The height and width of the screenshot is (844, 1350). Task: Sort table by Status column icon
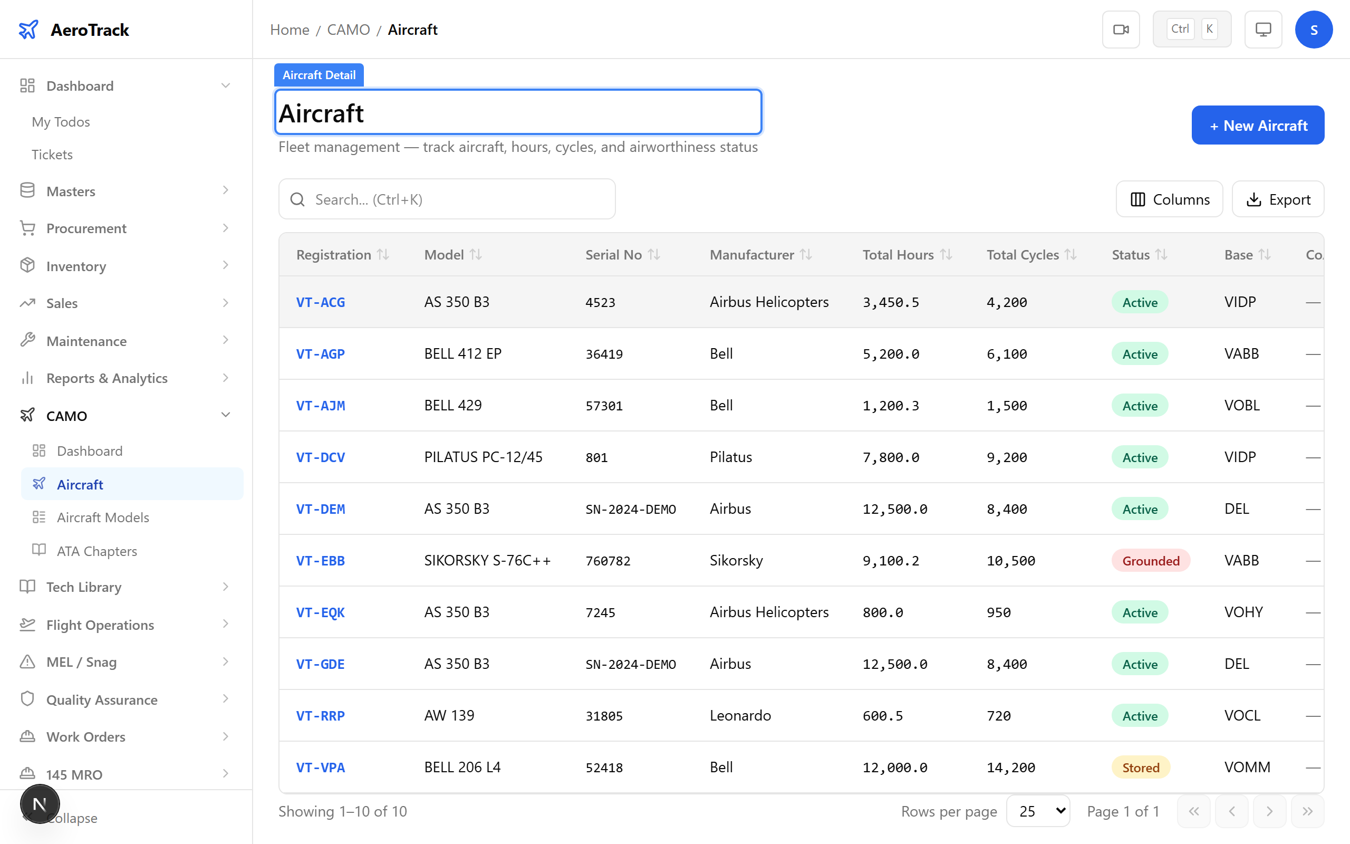(x=1161, y=255)
